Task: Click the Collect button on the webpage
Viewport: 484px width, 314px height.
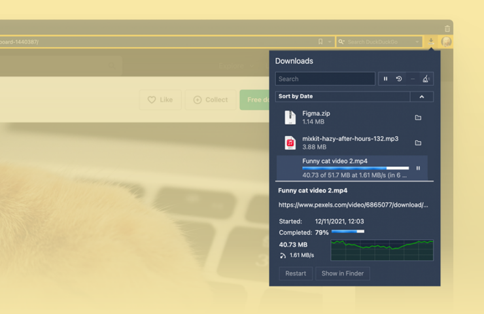Action: [x=211, y=99]
